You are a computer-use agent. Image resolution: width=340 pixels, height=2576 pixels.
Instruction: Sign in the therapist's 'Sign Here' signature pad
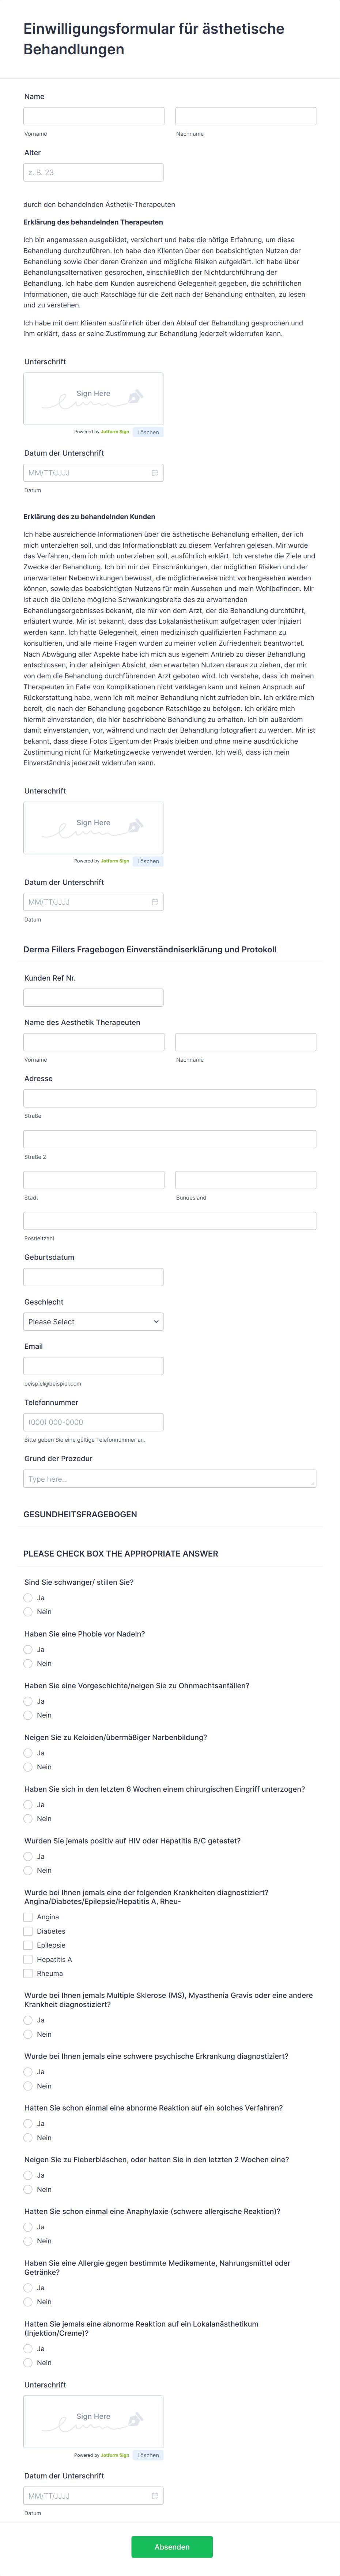point(94,398)
